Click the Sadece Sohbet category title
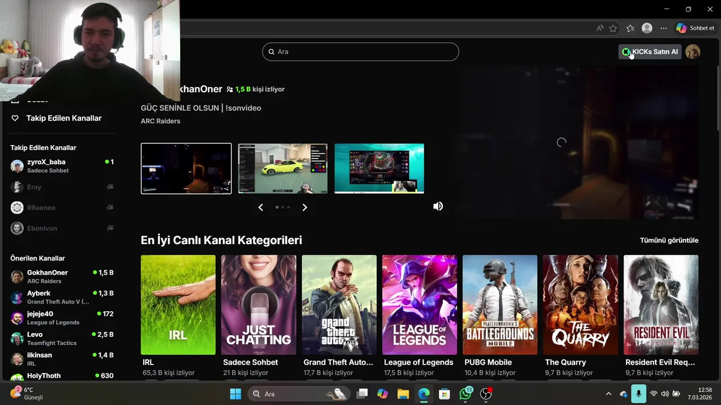Image resolution: width=721 pixels, height=405 pixels. click(x=251, y=362)
